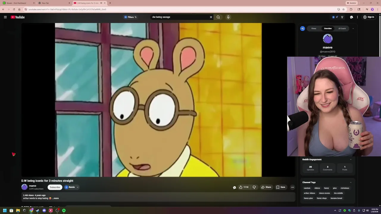Click the Sign in button
Screen dimensions: 381x214
[x=368, y=17]
